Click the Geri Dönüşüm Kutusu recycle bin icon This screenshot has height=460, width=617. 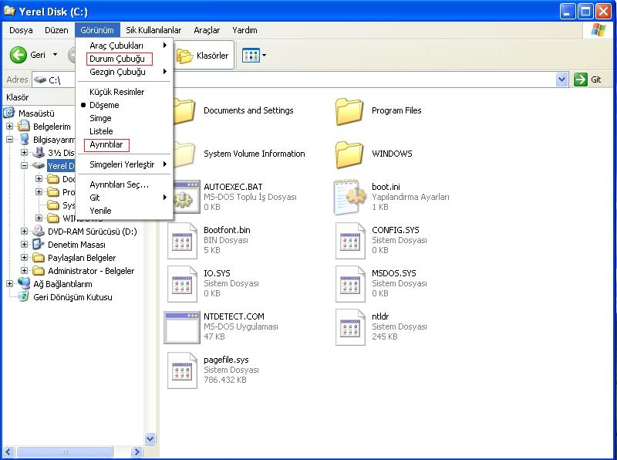pos(24,297)
